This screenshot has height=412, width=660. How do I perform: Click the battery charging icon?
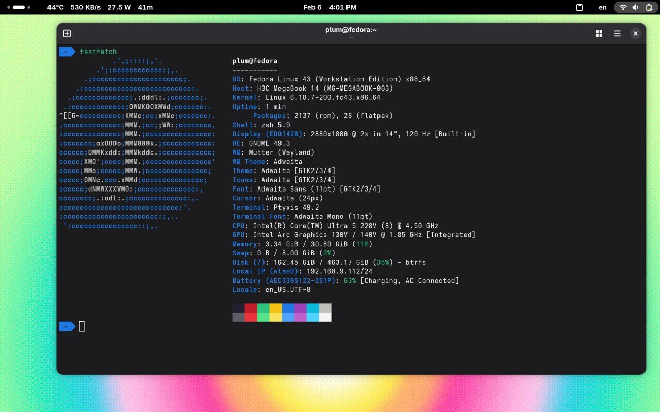pyautogui.click(x=649, y=7)
